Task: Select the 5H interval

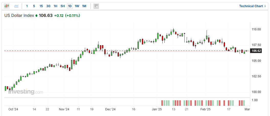Action: [x=62, y=6]
